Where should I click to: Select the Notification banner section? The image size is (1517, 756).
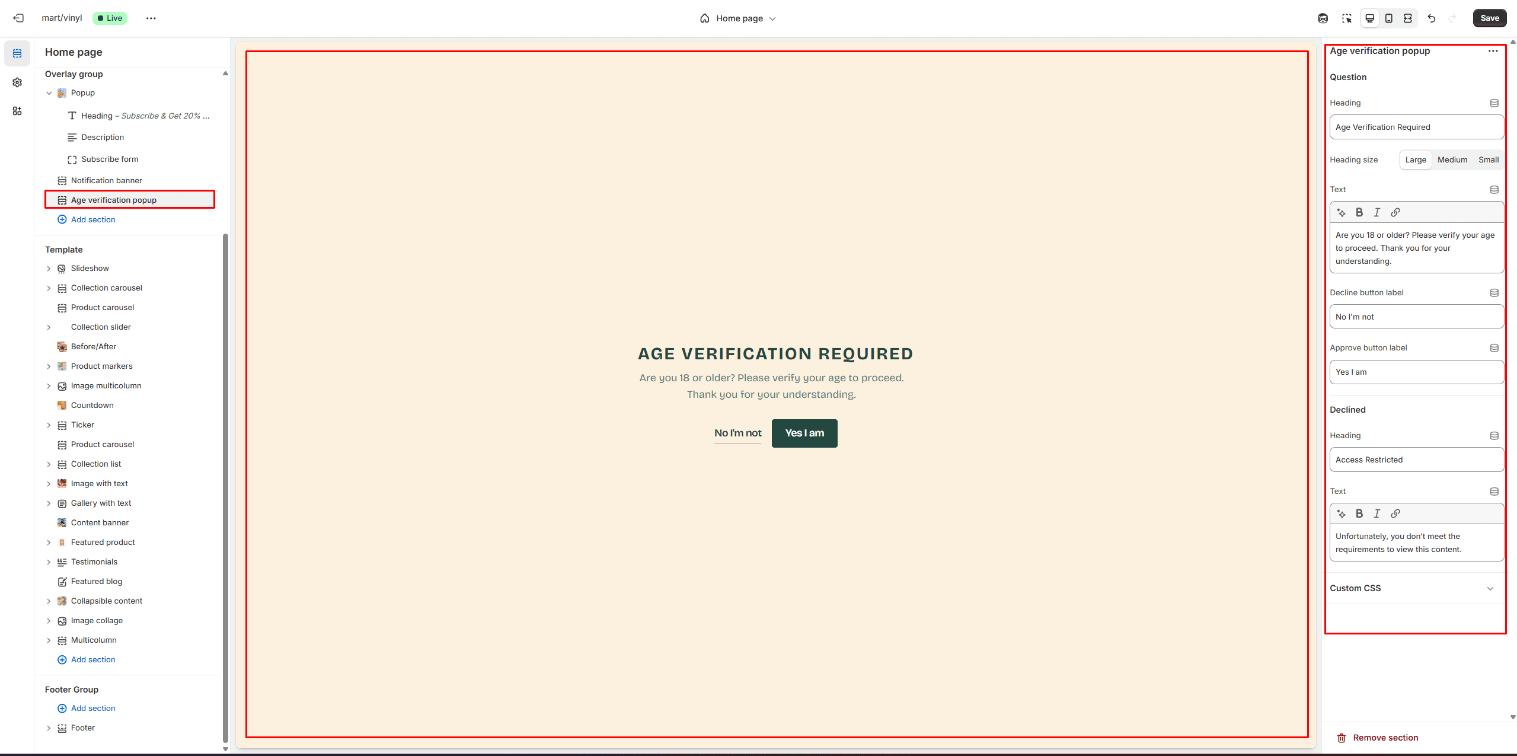(x=106, y=180)
